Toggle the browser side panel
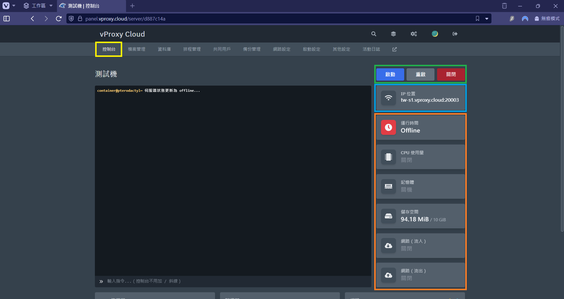 [x=6, y=19]
